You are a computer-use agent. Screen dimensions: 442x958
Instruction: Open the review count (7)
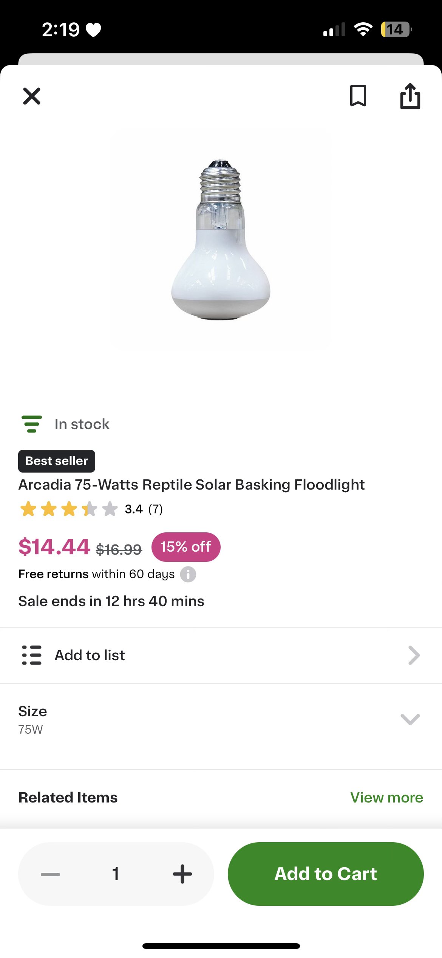pos(155,509)
